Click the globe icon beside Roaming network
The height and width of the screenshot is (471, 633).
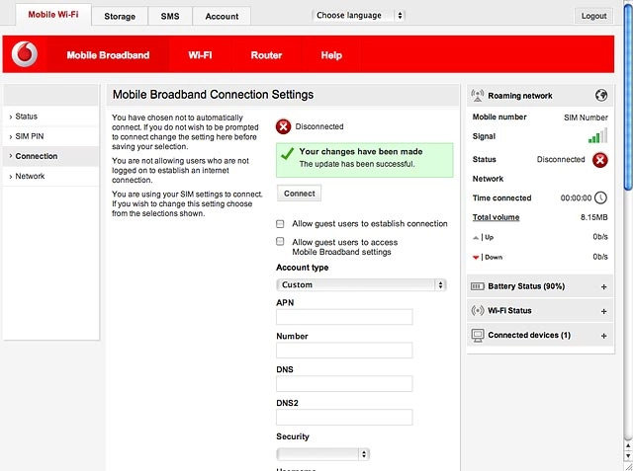tap(601, 96)
